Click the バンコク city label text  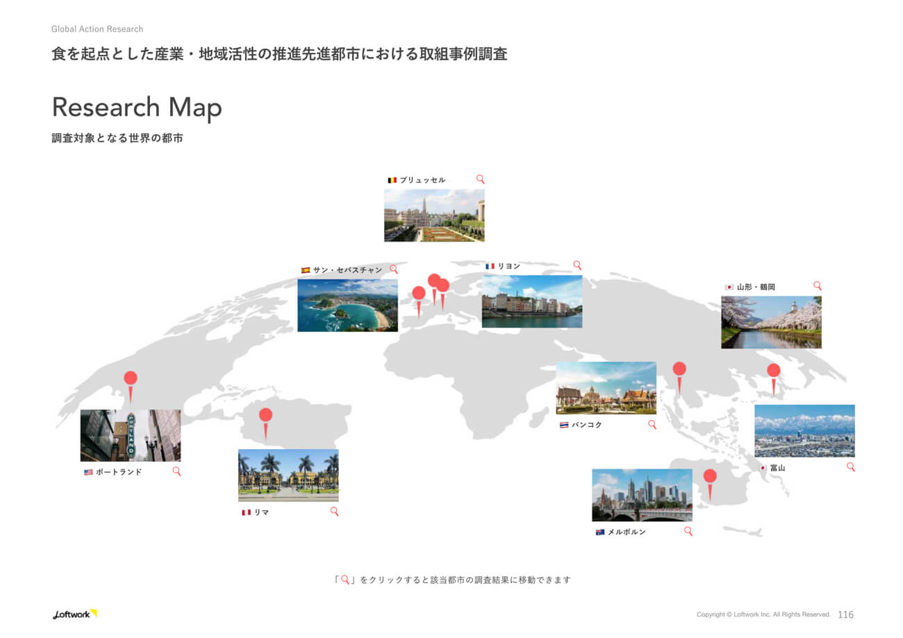pos(586,424)
